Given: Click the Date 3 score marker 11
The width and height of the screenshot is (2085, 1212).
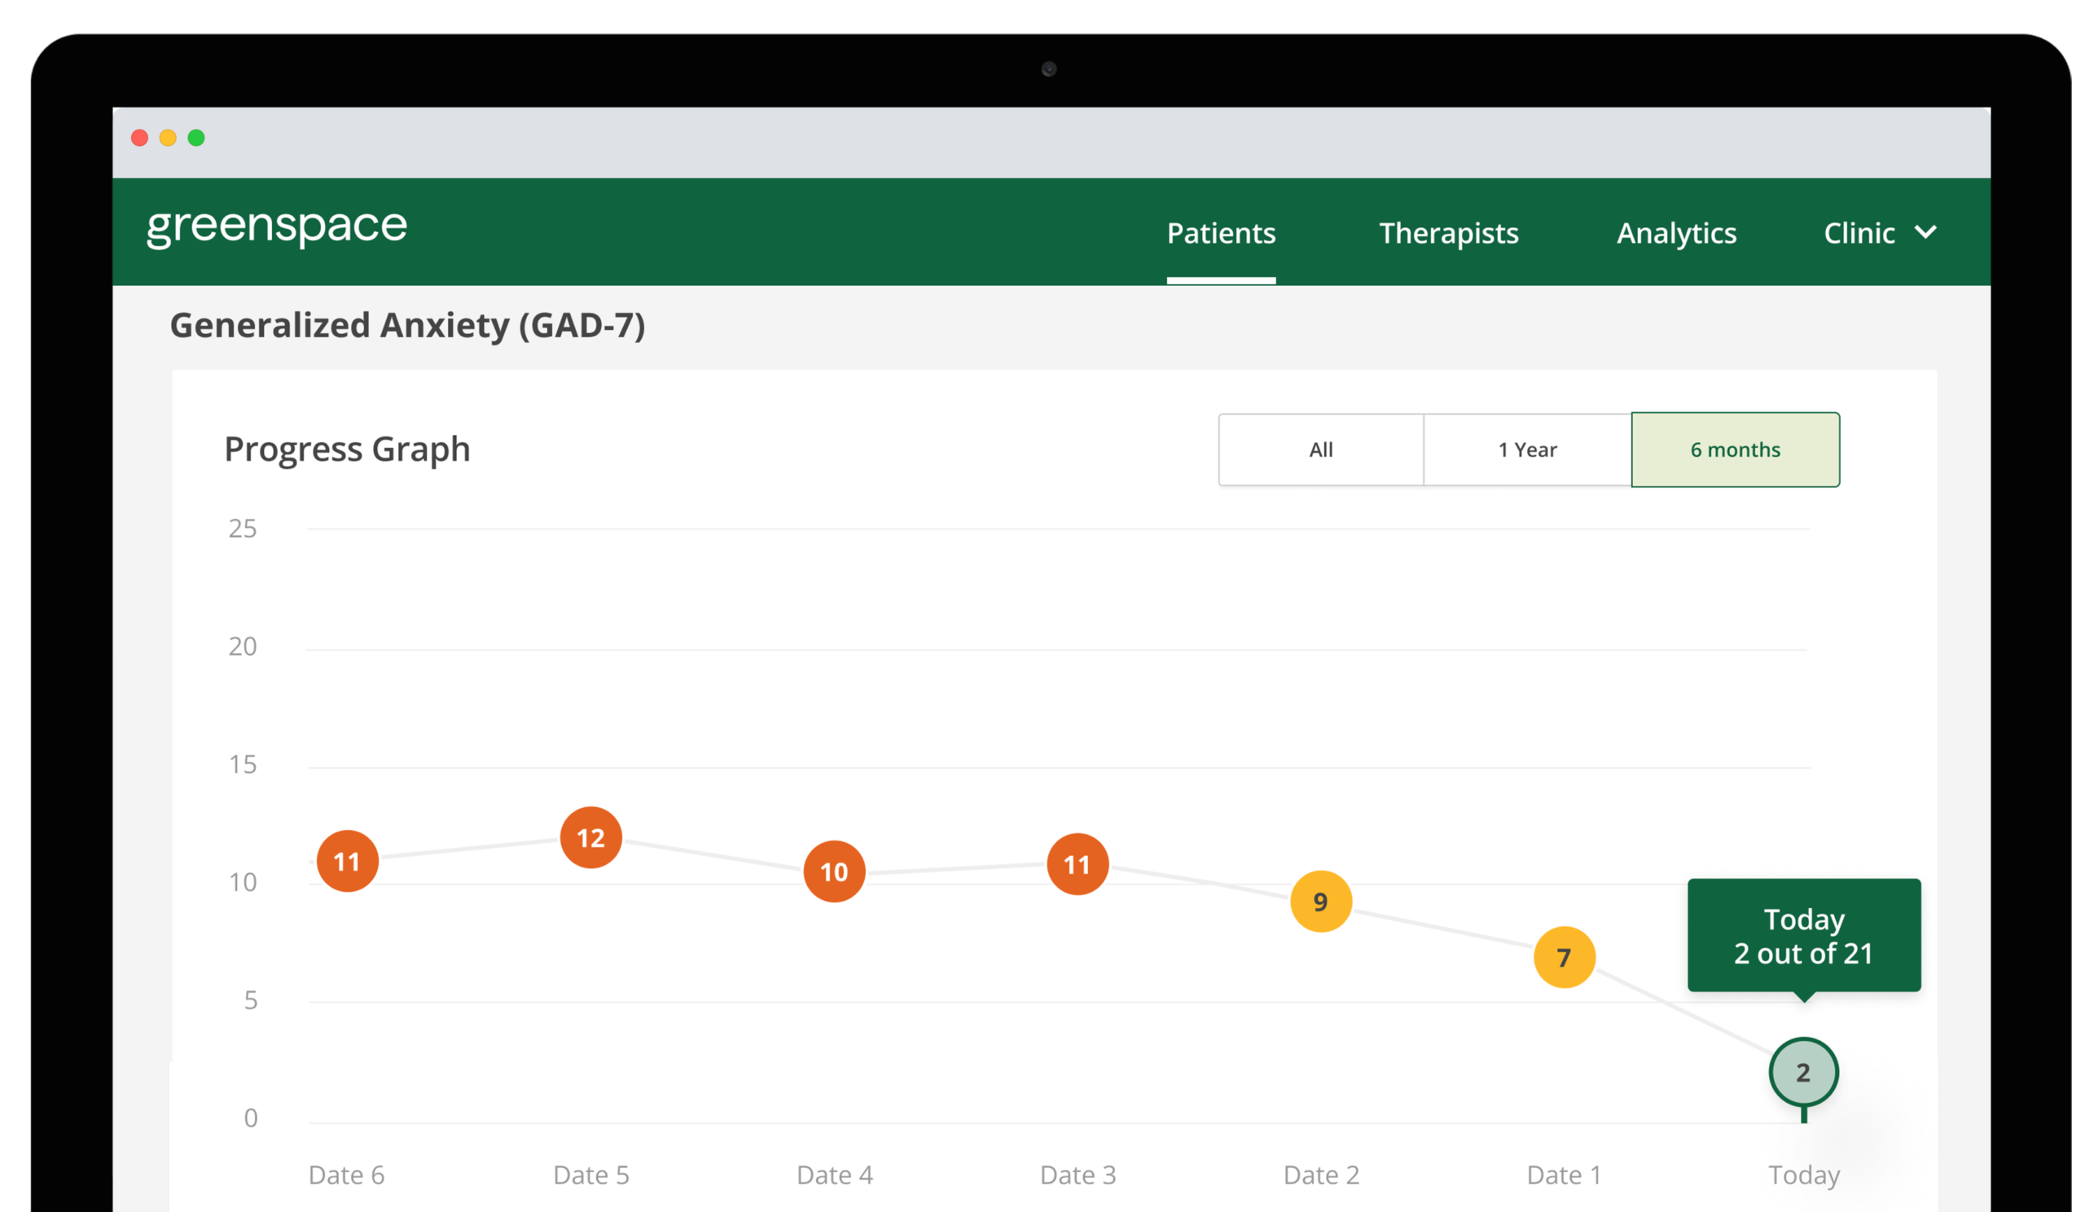Looking at the screenshot, I should click(1078, 864).
